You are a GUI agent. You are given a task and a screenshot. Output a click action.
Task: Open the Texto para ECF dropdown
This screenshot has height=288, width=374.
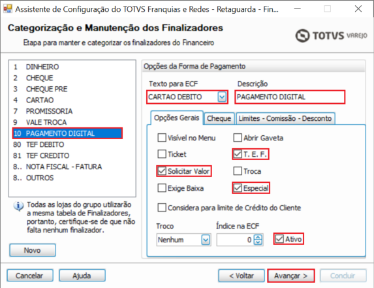[222, 97]
